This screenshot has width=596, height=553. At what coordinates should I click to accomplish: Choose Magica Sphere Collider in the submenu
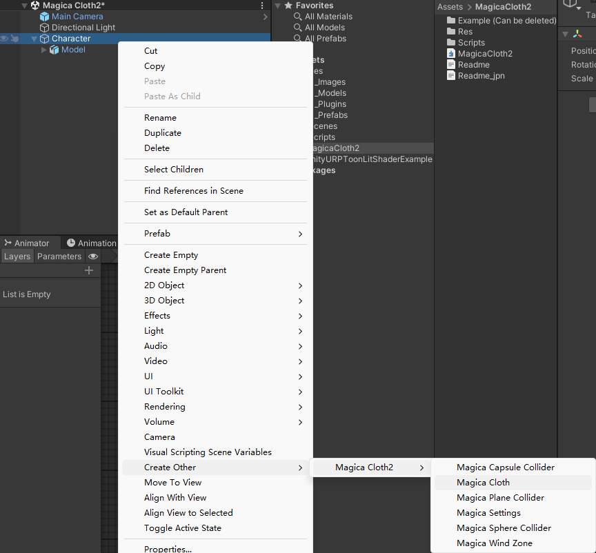pyautogui.click(x=513, y=528)
